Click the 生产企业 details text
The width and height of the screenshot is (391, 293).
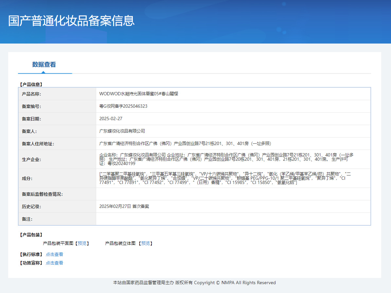[x=226, y=159]
